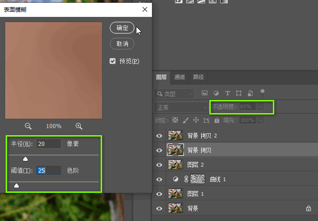This screenshot has height=221, width=318.
Task: Click the 阈值 threshold value field
Action: 48,170
